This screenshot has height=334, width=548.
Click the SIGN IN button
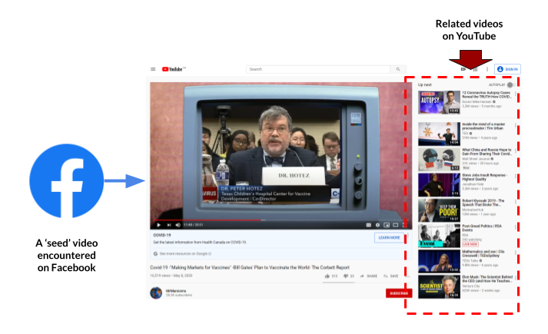coord(507,69)
